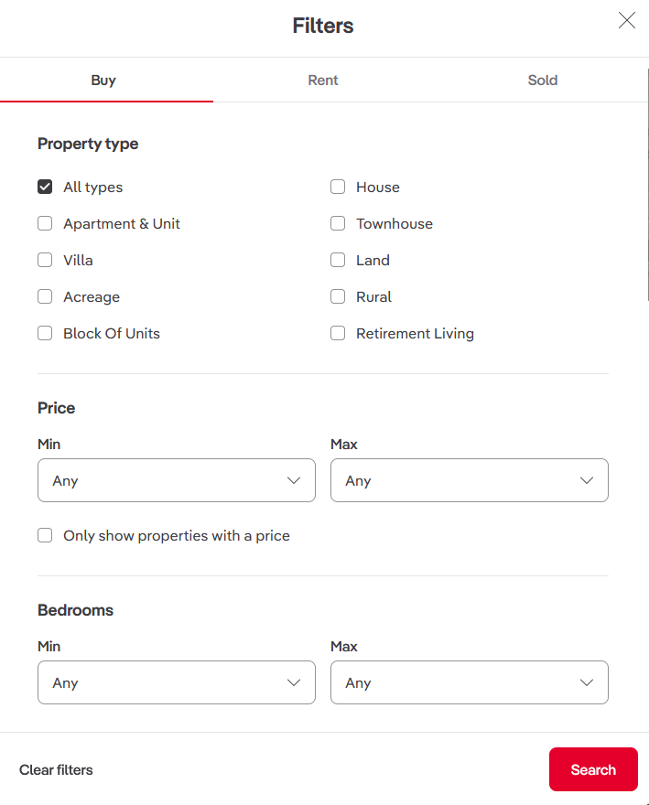The width and height of the screenshot is (649, 805).
Task: Check the Rural property type
Action: click(338, 296)
